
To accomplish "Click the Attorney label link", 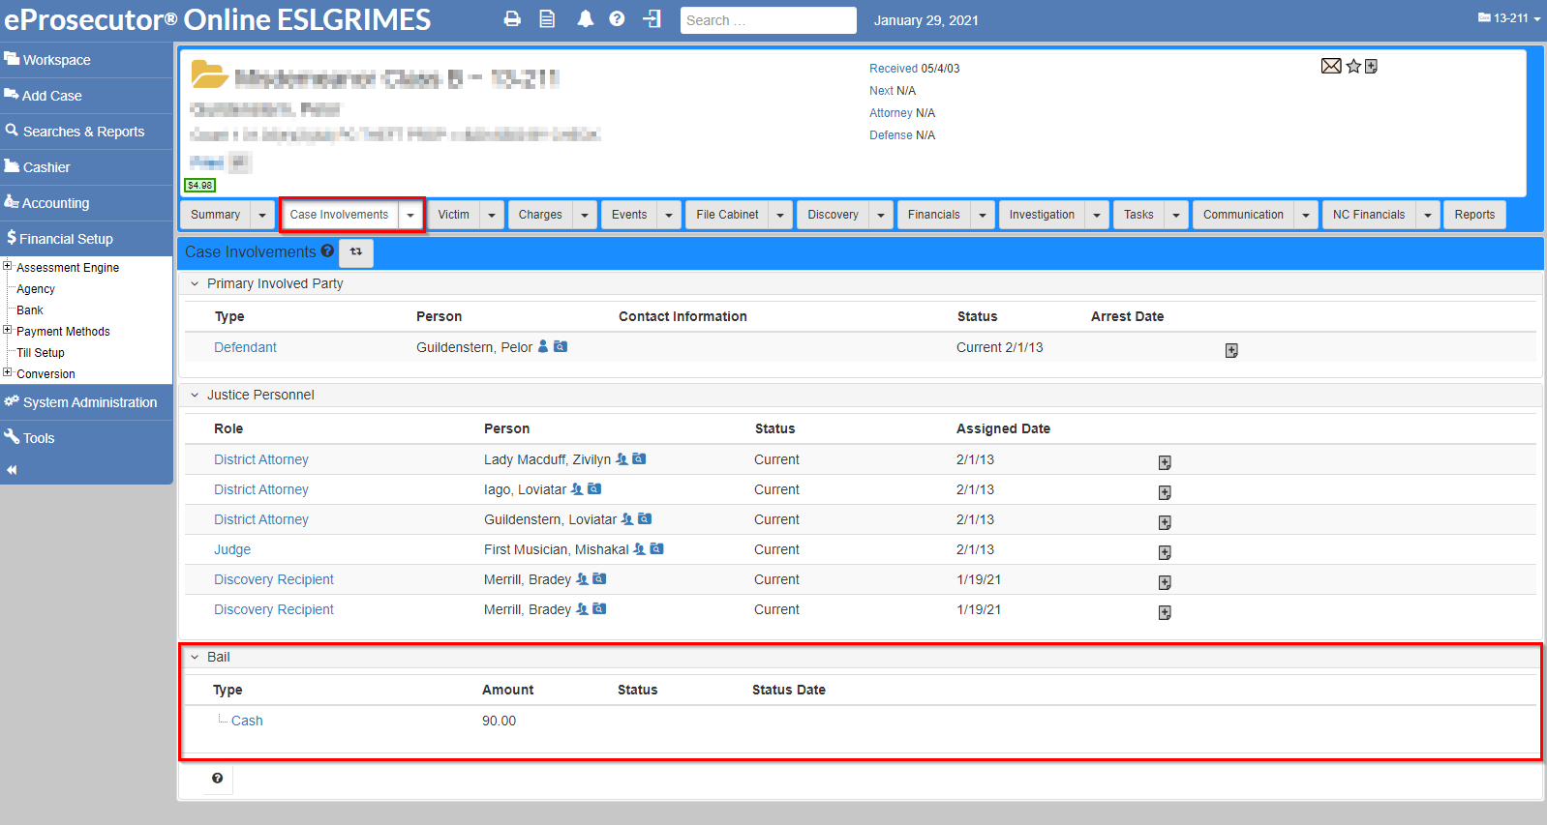I will (x=891, y=113).
